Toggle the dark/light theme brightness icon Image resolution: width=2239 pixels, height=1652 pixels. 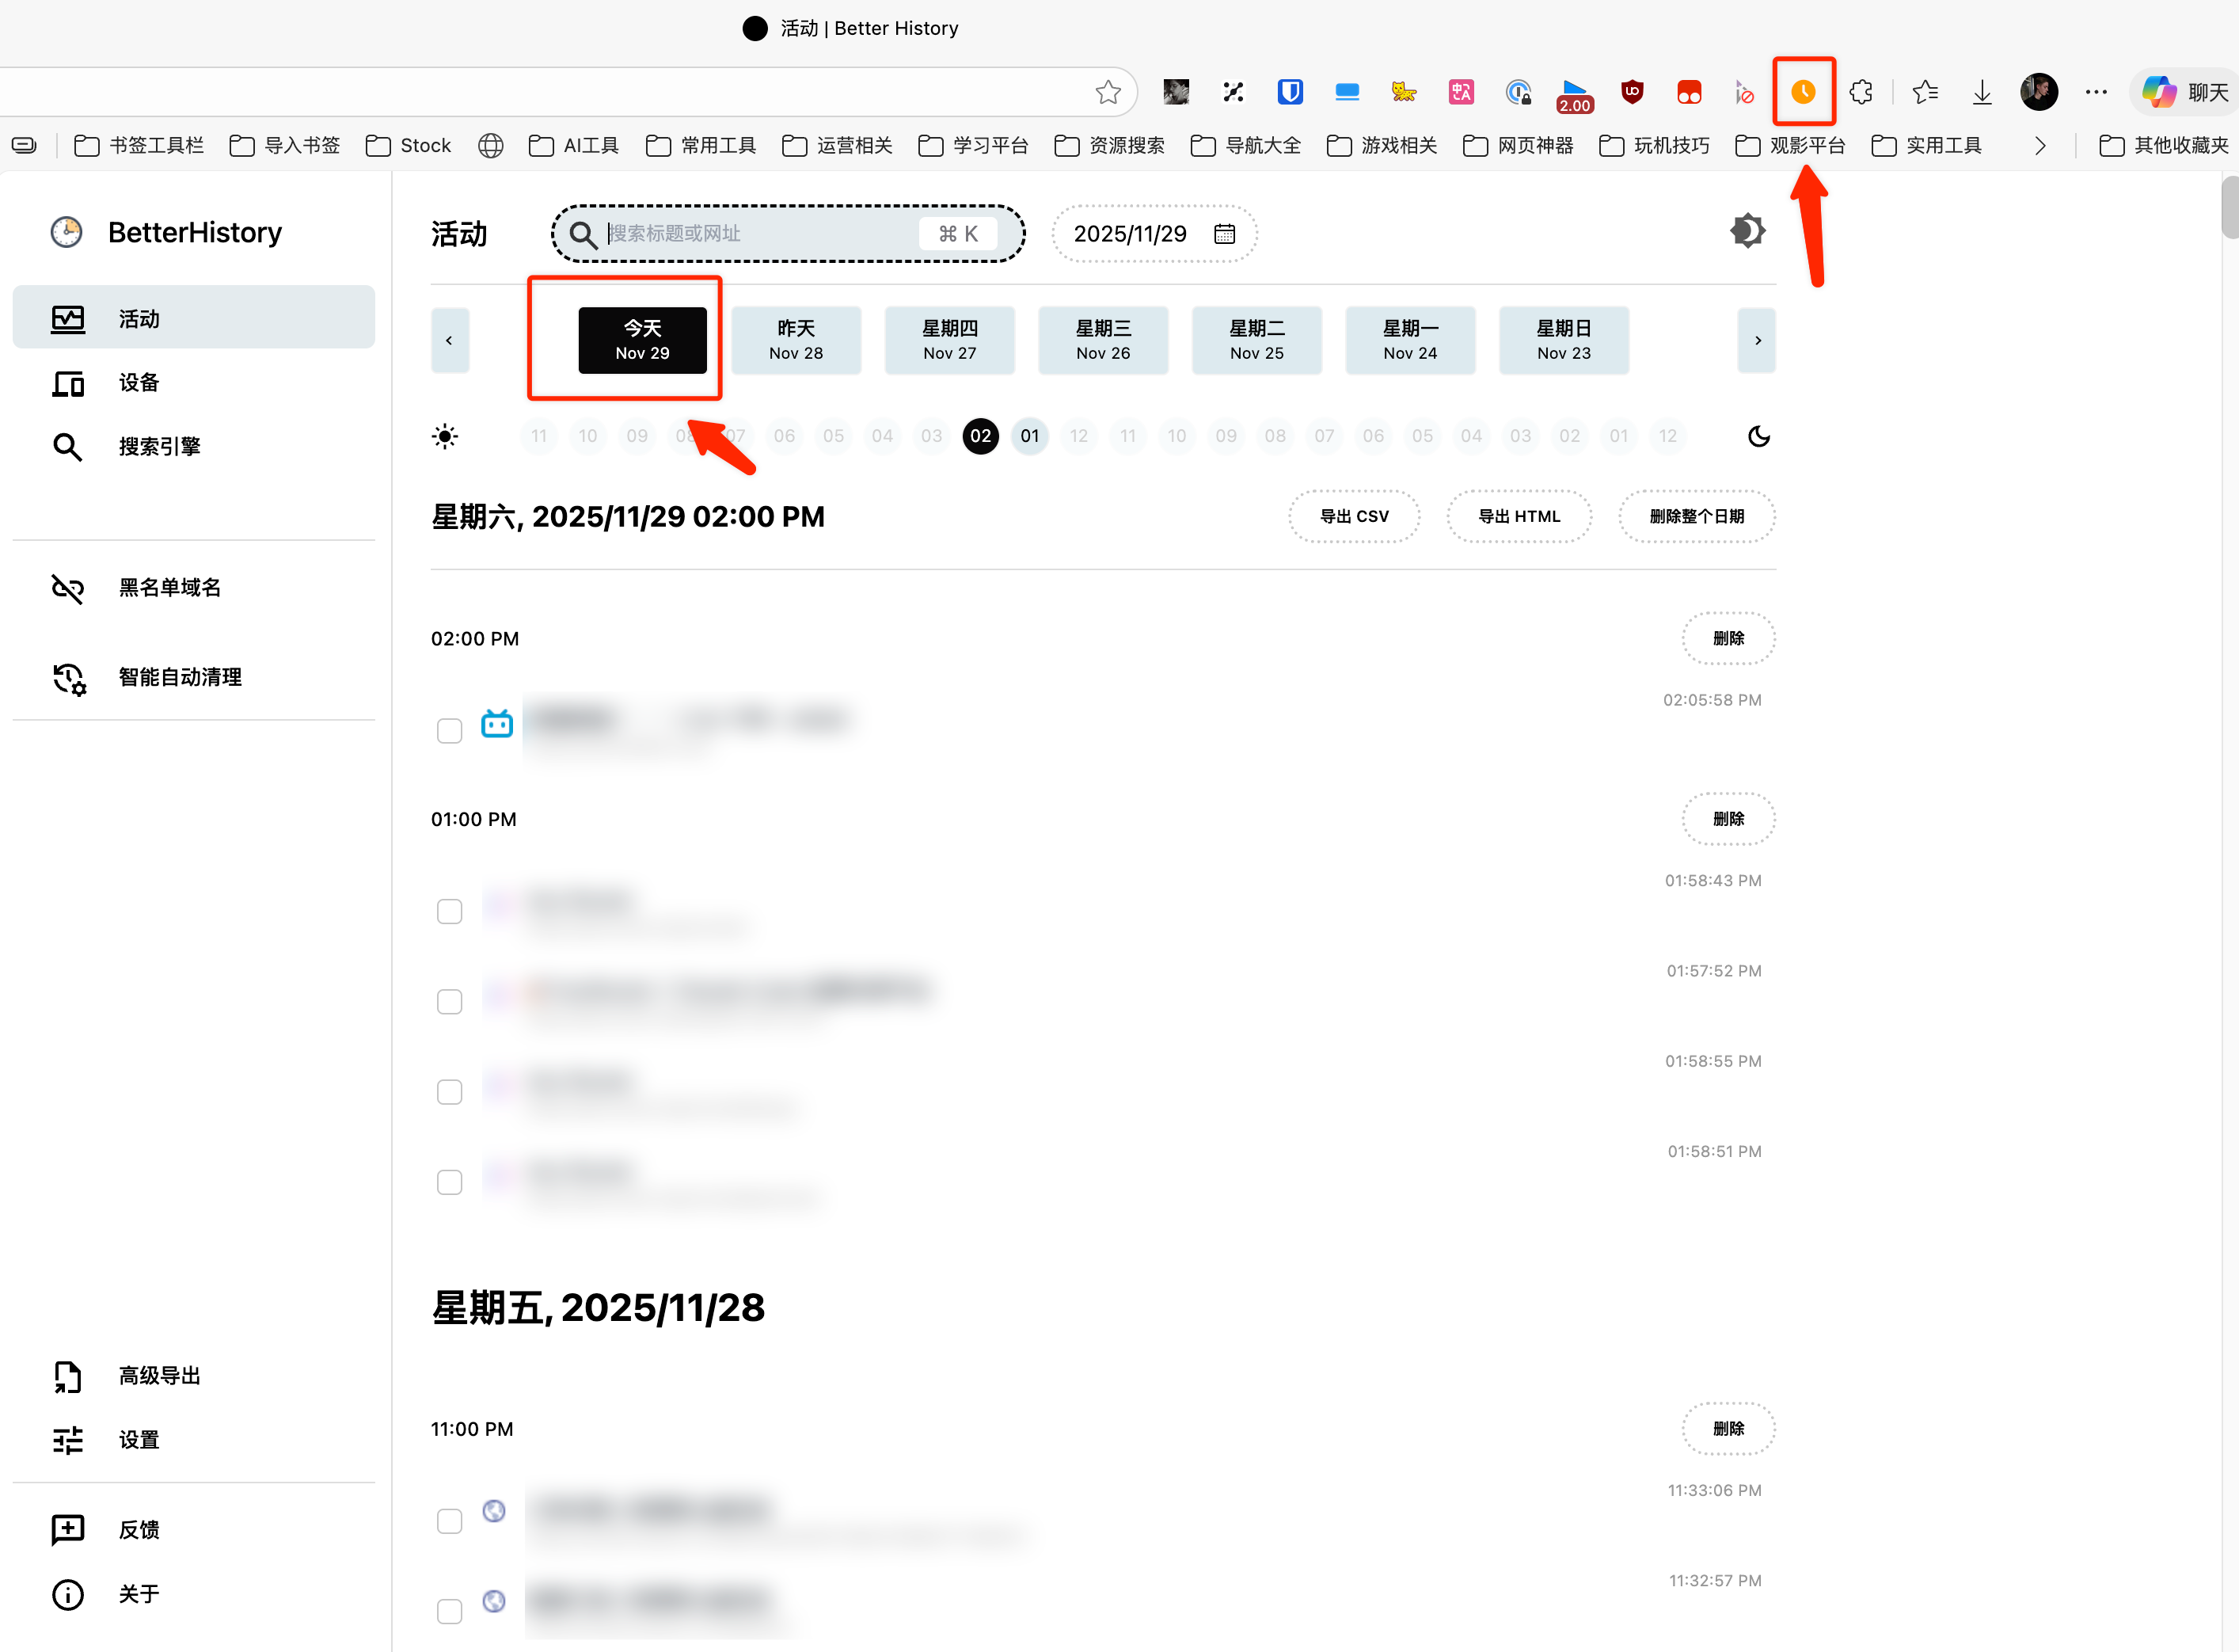(x=1747, y=231)
